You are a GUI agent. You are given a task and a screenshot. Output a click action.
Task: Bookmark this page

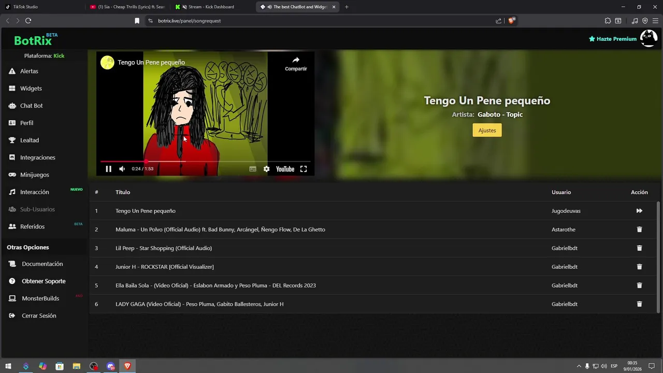coord(137,21)
